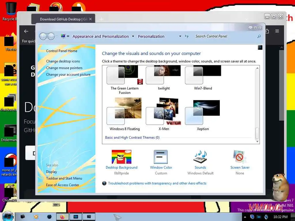The width and height of the screenshot is (295, 221).
Task: Open Taskbar and Start Menu link
Action: [64, 178]
